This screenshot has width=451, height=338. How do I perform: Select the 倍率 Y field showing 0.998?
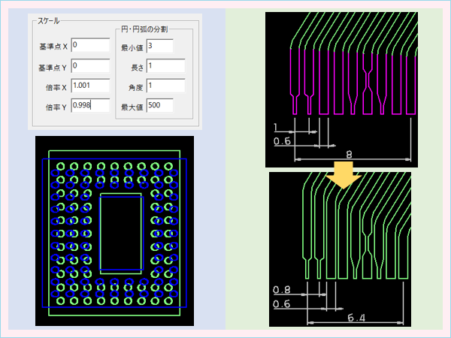click(x=90, y=106)
